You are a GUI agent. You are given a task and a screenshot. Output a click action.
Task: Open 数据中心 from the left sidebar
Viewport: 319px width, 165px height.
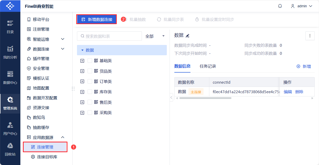[x=10, y=77]
